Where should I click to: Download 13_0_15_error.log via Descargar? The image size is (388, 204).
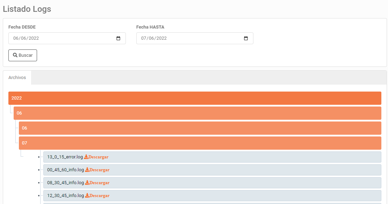pos(96,157)
